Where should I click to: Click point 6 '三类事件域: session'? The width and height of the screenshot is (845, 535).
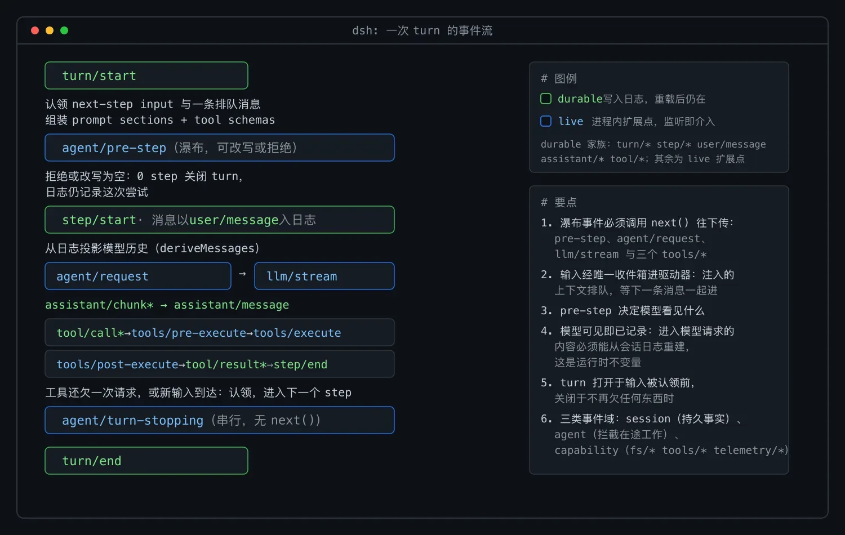pyautogui.click(x=641, y=418)
